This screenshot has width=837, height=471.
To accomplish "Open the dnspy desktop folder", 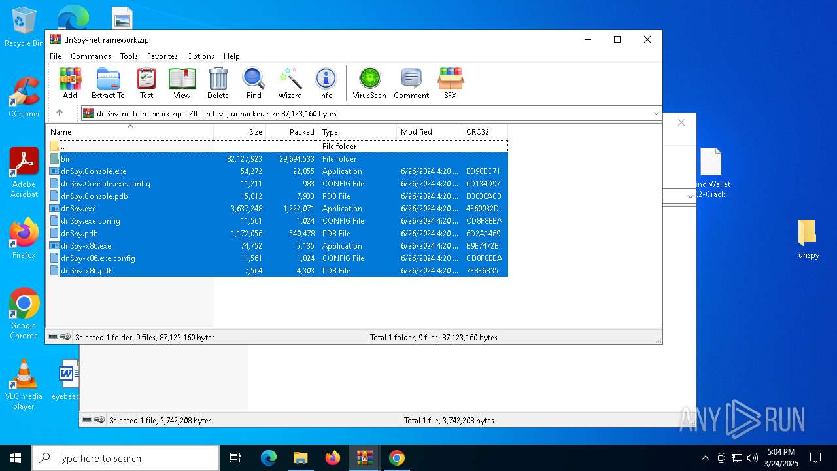I will (808, 239).
